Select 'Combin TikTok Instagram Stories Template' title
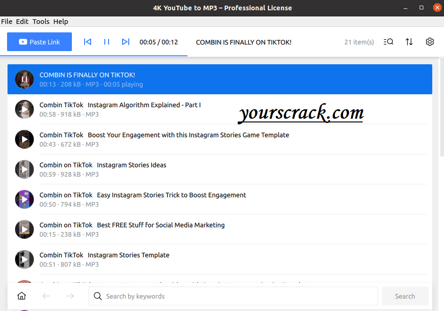 click(104, 255)
